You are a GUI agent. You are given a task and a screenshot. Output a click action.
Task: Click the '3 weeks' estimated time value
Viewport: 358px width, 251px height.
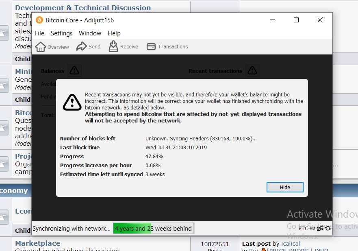155,174
